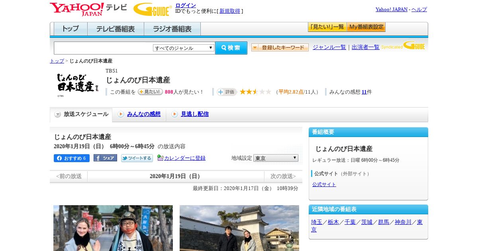This screenshot has height=251, width=478.
Task: Open the 出演者一覧 link
Action: pyautogui.click(x=366, y=47)
